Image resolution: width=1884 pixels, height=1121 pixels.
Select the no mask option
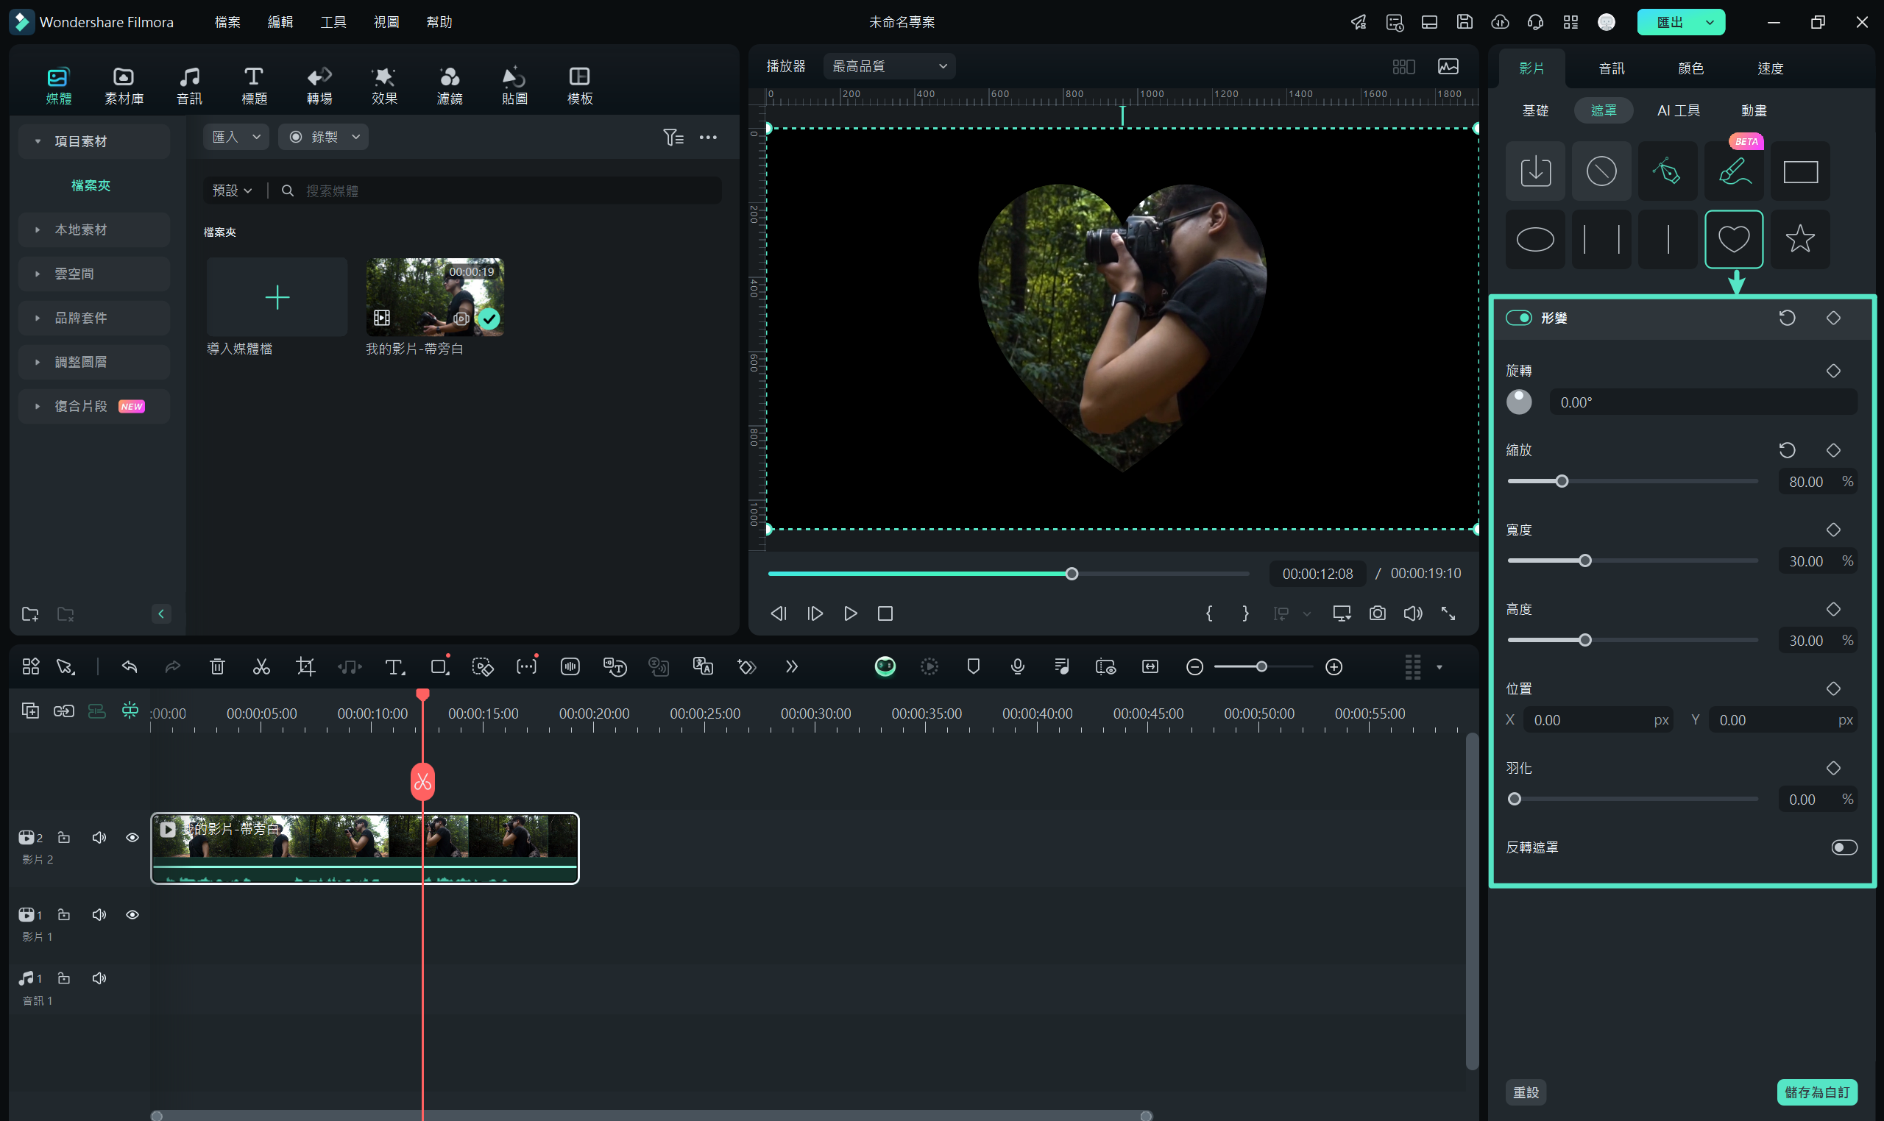point(1601,171)
